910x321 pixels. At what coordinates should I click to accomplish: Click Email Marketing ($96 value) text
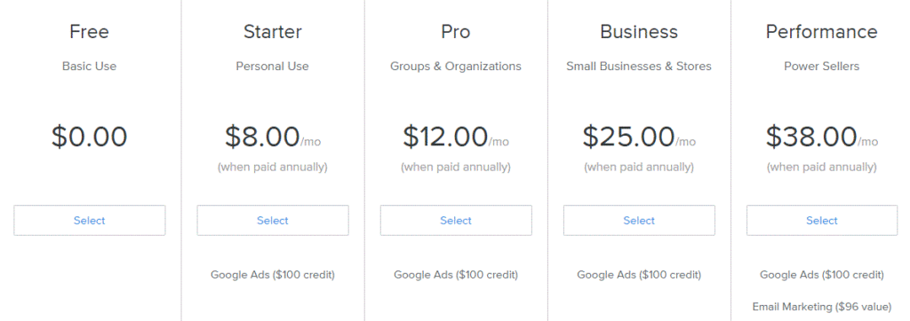click(822, 307)
